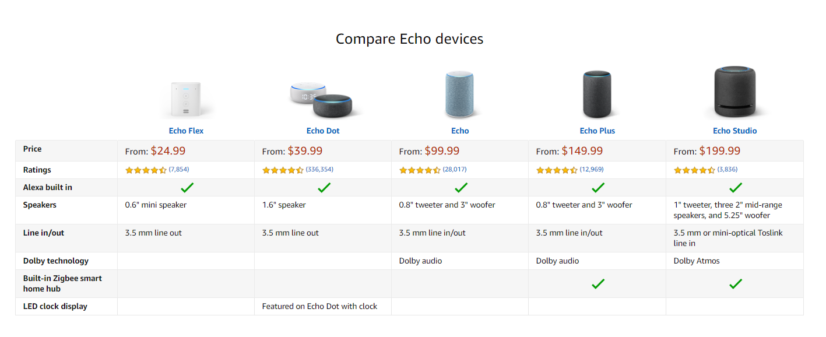The width and height of the screenshot is (826, 337).
Task: Open the Echo Plus product image
Action: [597, 94]
